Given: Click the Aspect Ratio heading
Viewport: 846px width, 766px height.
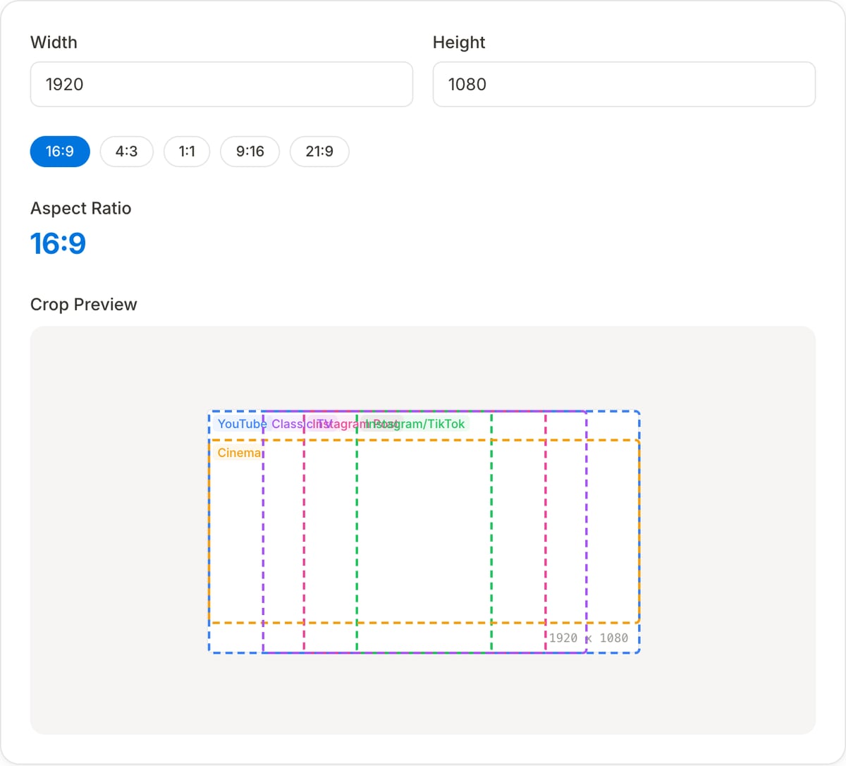Looking at the screenshot, I should 81,209.
